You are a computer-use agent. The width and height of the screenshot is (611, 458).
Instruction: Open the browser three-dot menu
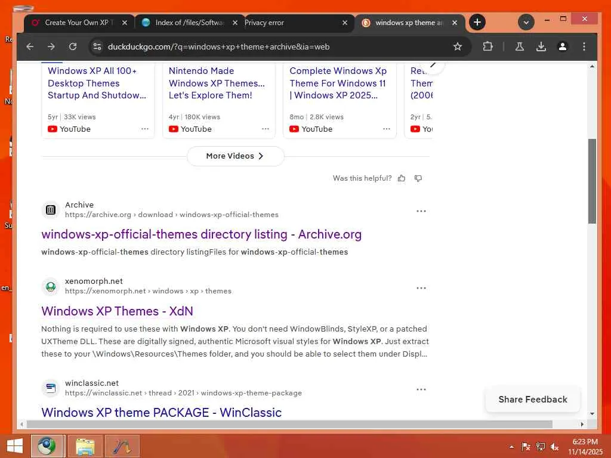[x=584, y=47]
